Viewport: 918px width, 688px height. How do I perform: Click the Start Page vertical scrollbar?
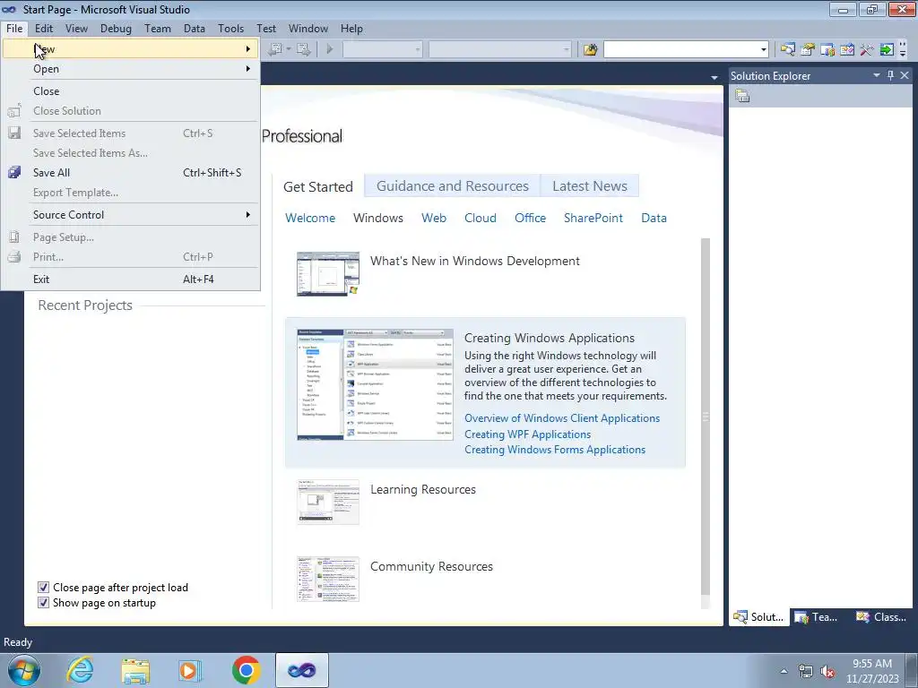click(706, 417)
